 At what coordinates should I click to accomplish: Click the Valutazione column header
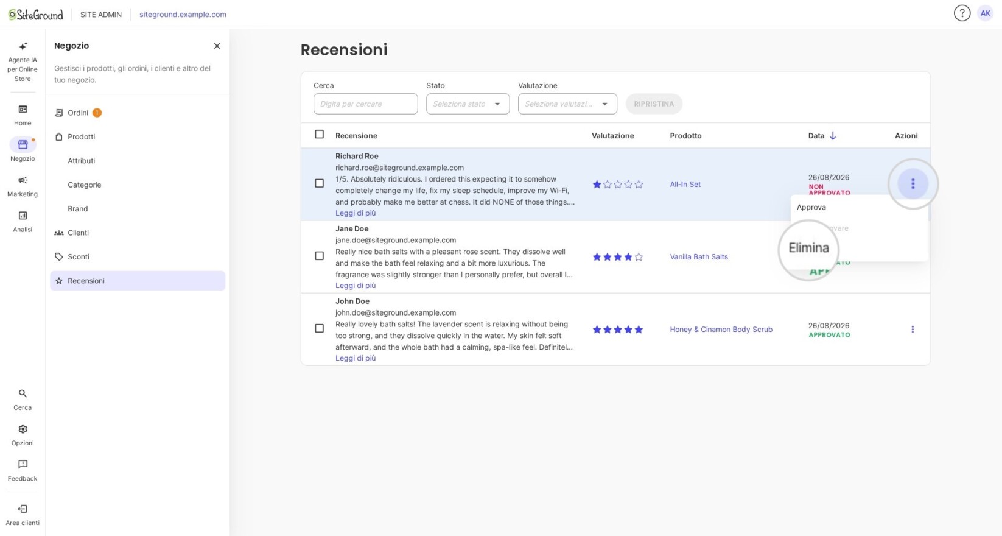click(x=612, y=136)
